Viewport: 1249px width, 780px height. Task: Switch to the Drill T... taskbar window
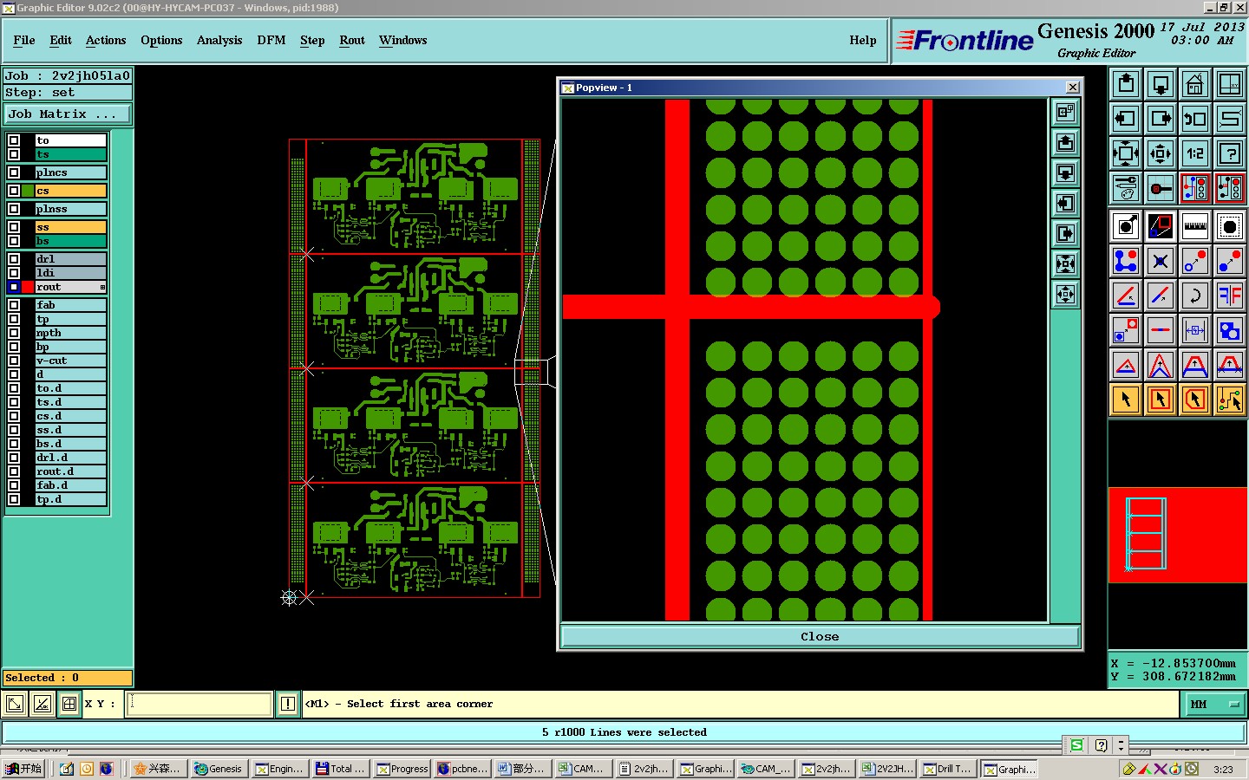coord(947,769)
